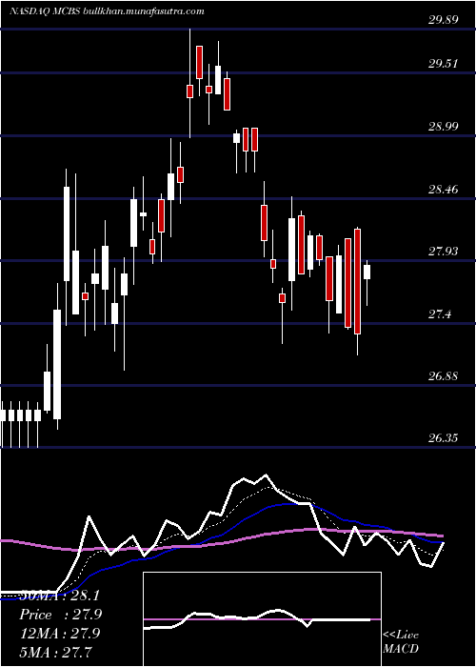Click the last white candlestick on the right

point(367,272)
